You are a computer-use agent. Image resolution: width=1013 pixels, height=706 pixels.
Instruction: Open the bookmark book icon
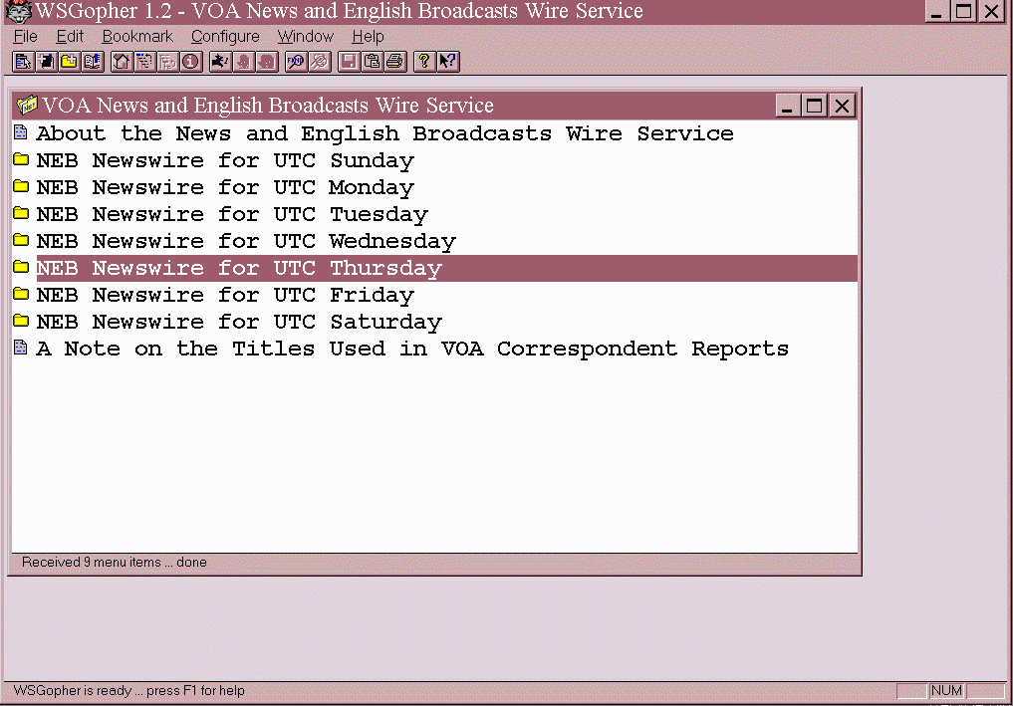(x=91, y=62)
